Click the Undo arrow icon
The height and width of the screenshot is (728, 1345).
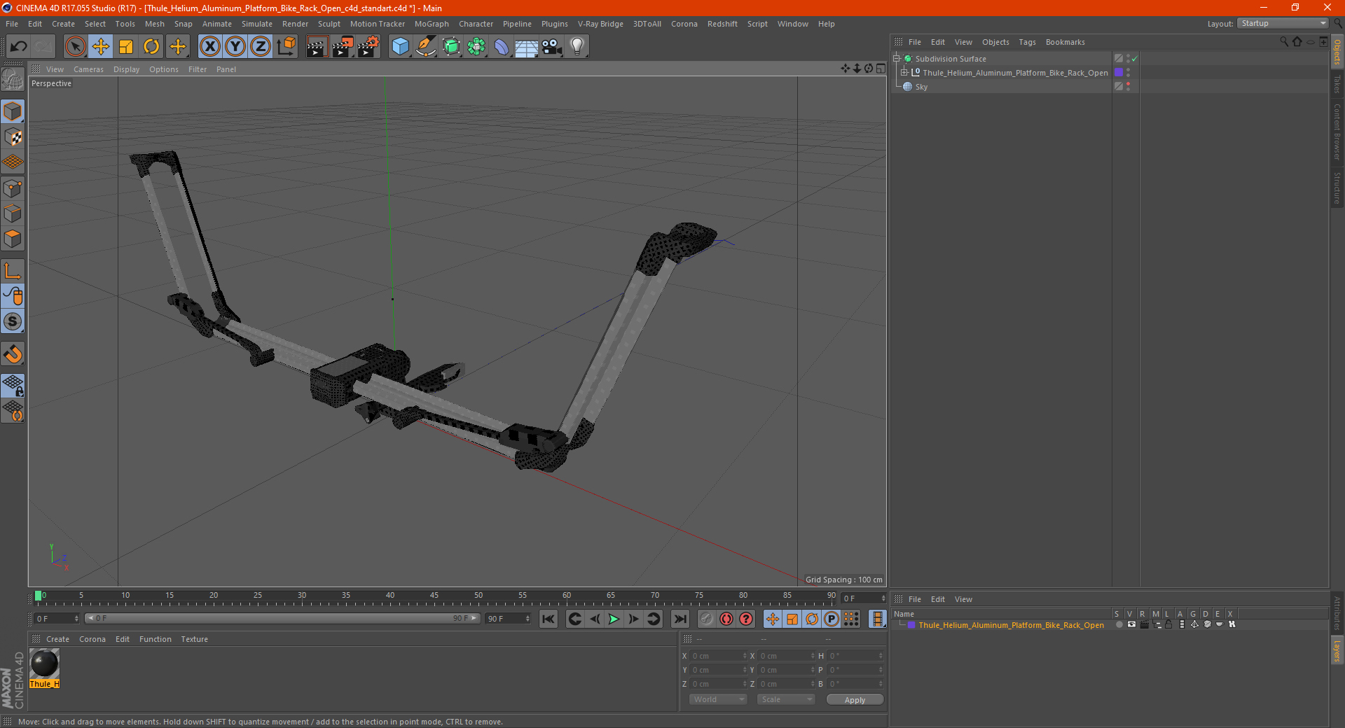pos(18,47)
